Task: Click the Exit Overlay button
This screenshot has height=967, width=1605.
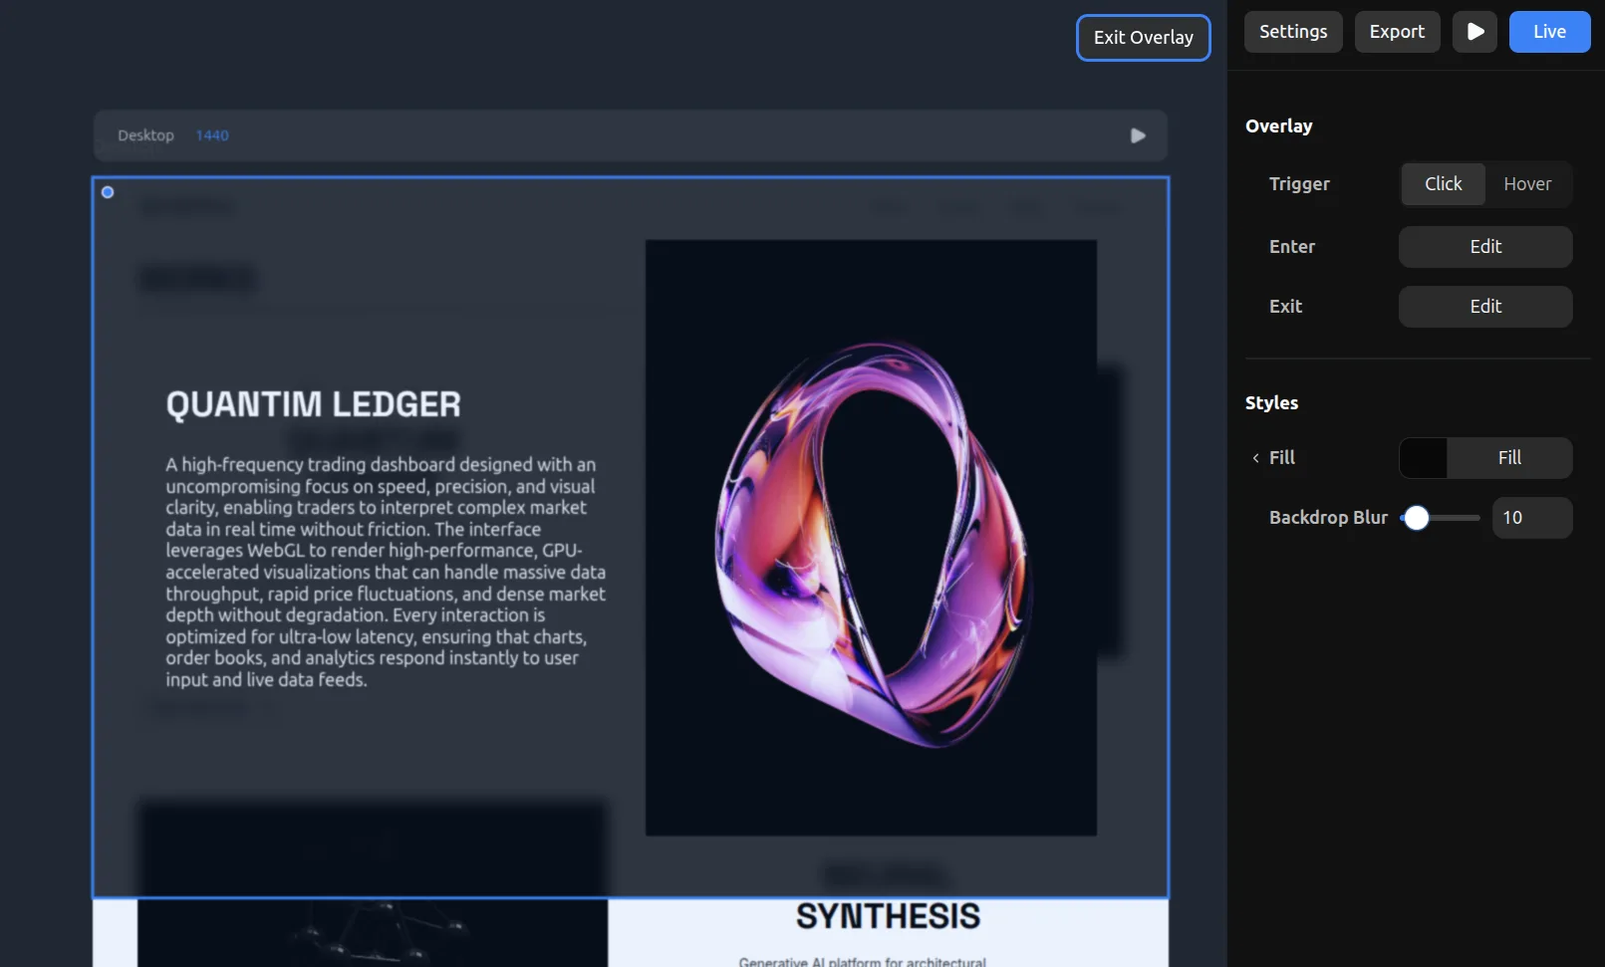Action: (x=1143, y=38)
